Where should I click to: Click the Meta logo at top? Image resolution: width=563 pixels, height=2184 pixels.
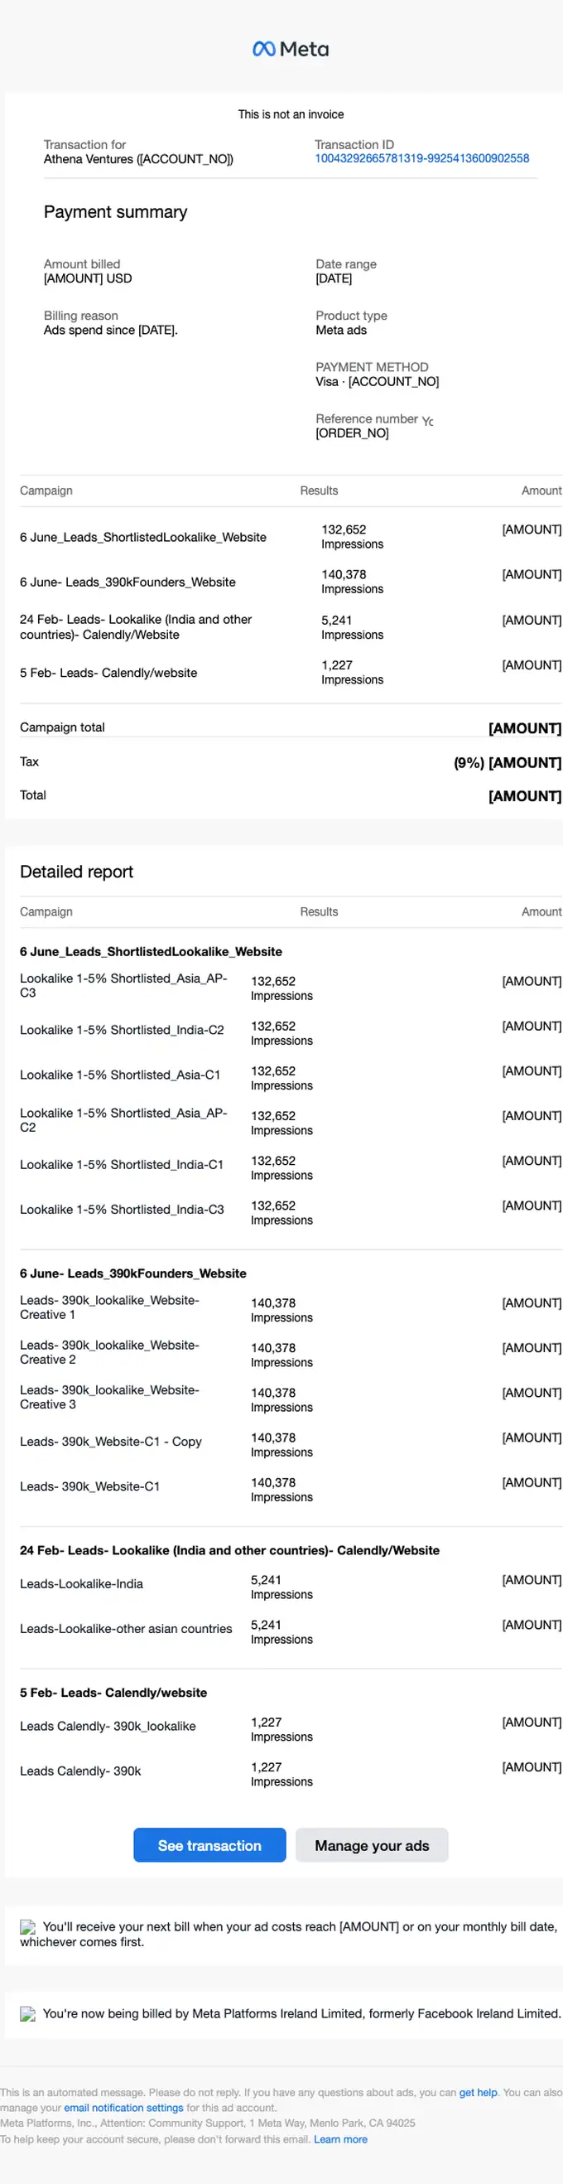tap(291, 49)
